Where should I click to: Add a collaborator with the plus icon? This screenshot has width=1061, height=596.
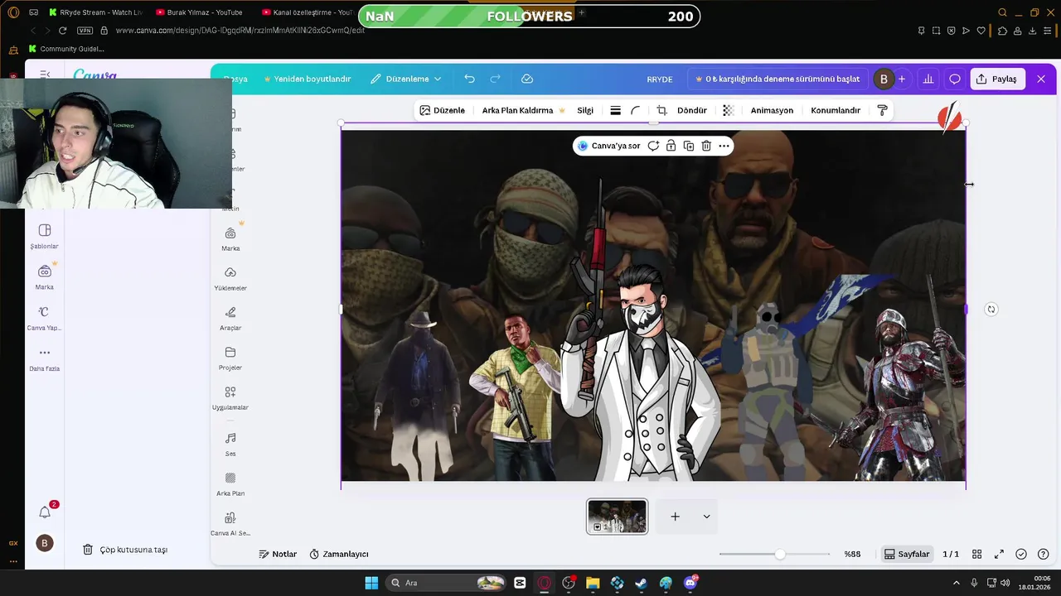coord(902,79)
